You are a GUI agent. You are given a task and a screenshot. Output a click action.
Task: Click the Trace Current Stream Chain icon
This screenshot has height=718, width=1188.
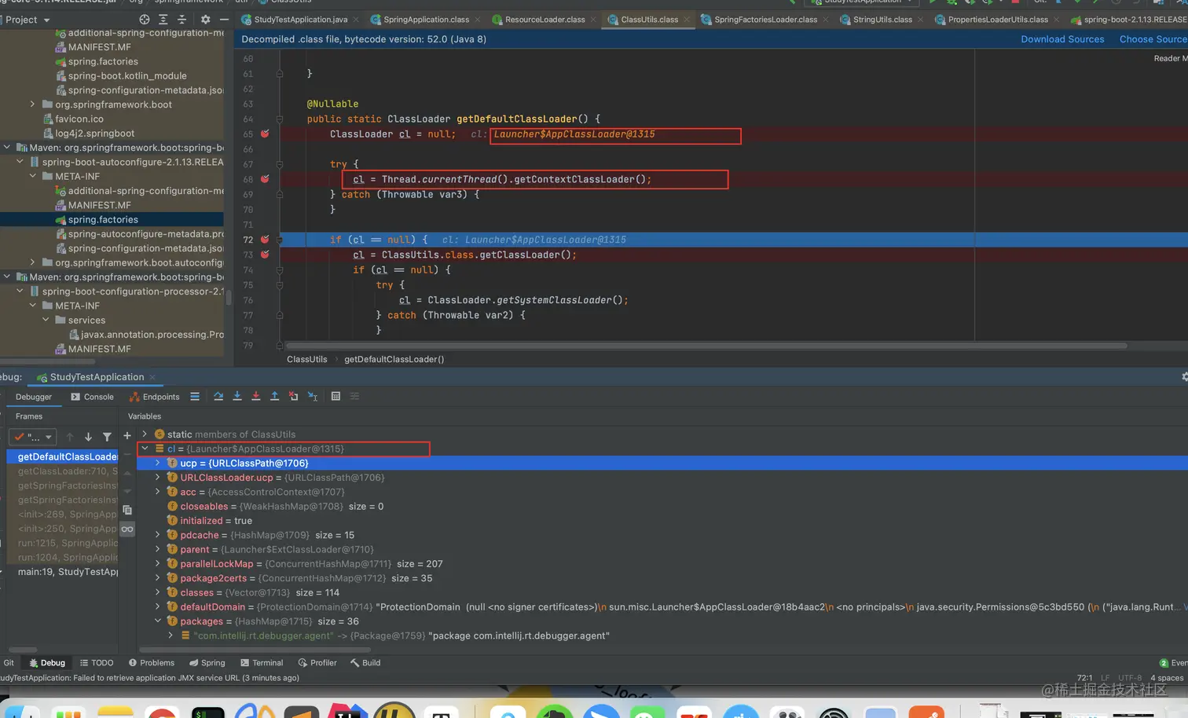[354, 397]
